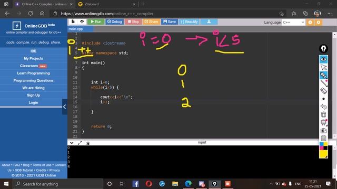Image resolution: width=337 pixels, height=189 pixels.
Task: Switch to Online C++ Compiler browser tab
Action: [x=44, y=4]
